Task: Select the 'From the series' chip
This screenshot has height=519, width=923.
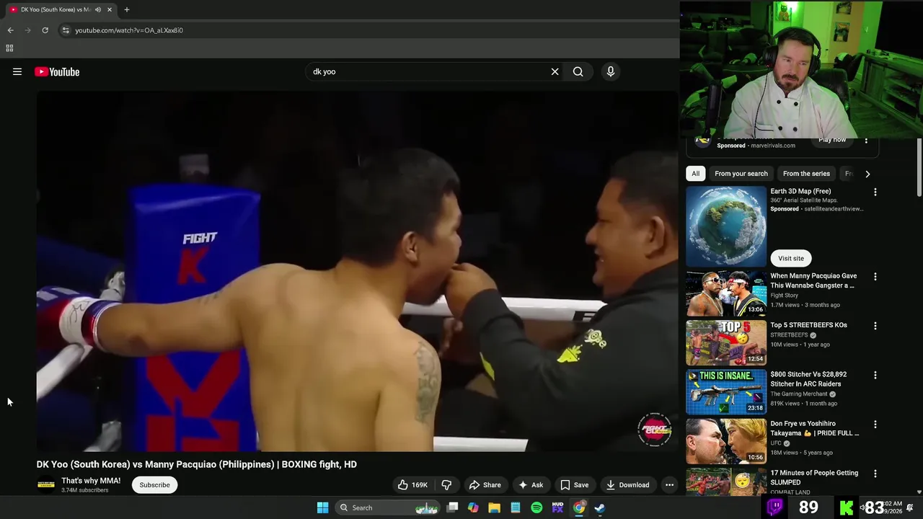Action: click(x=806, y=174)
